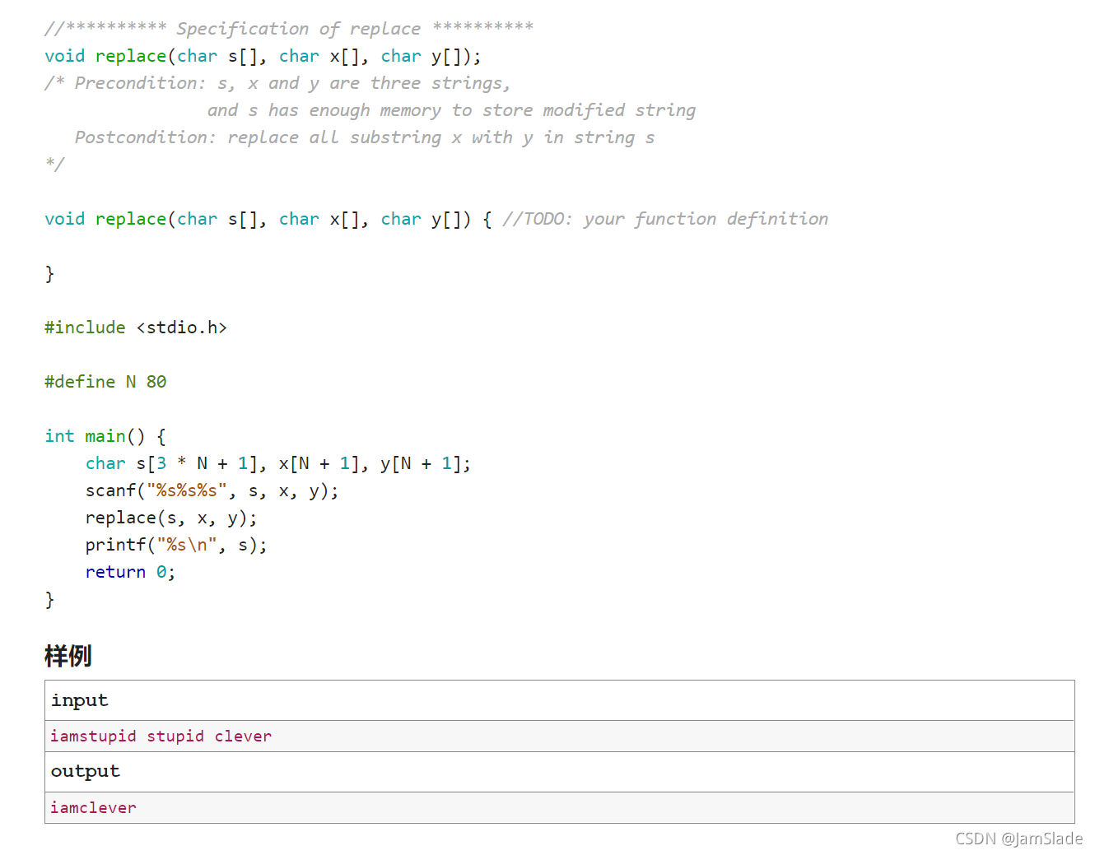Click the 'input' table header
The width and height of the screenshot is (1095, 855).
(560, 700)
